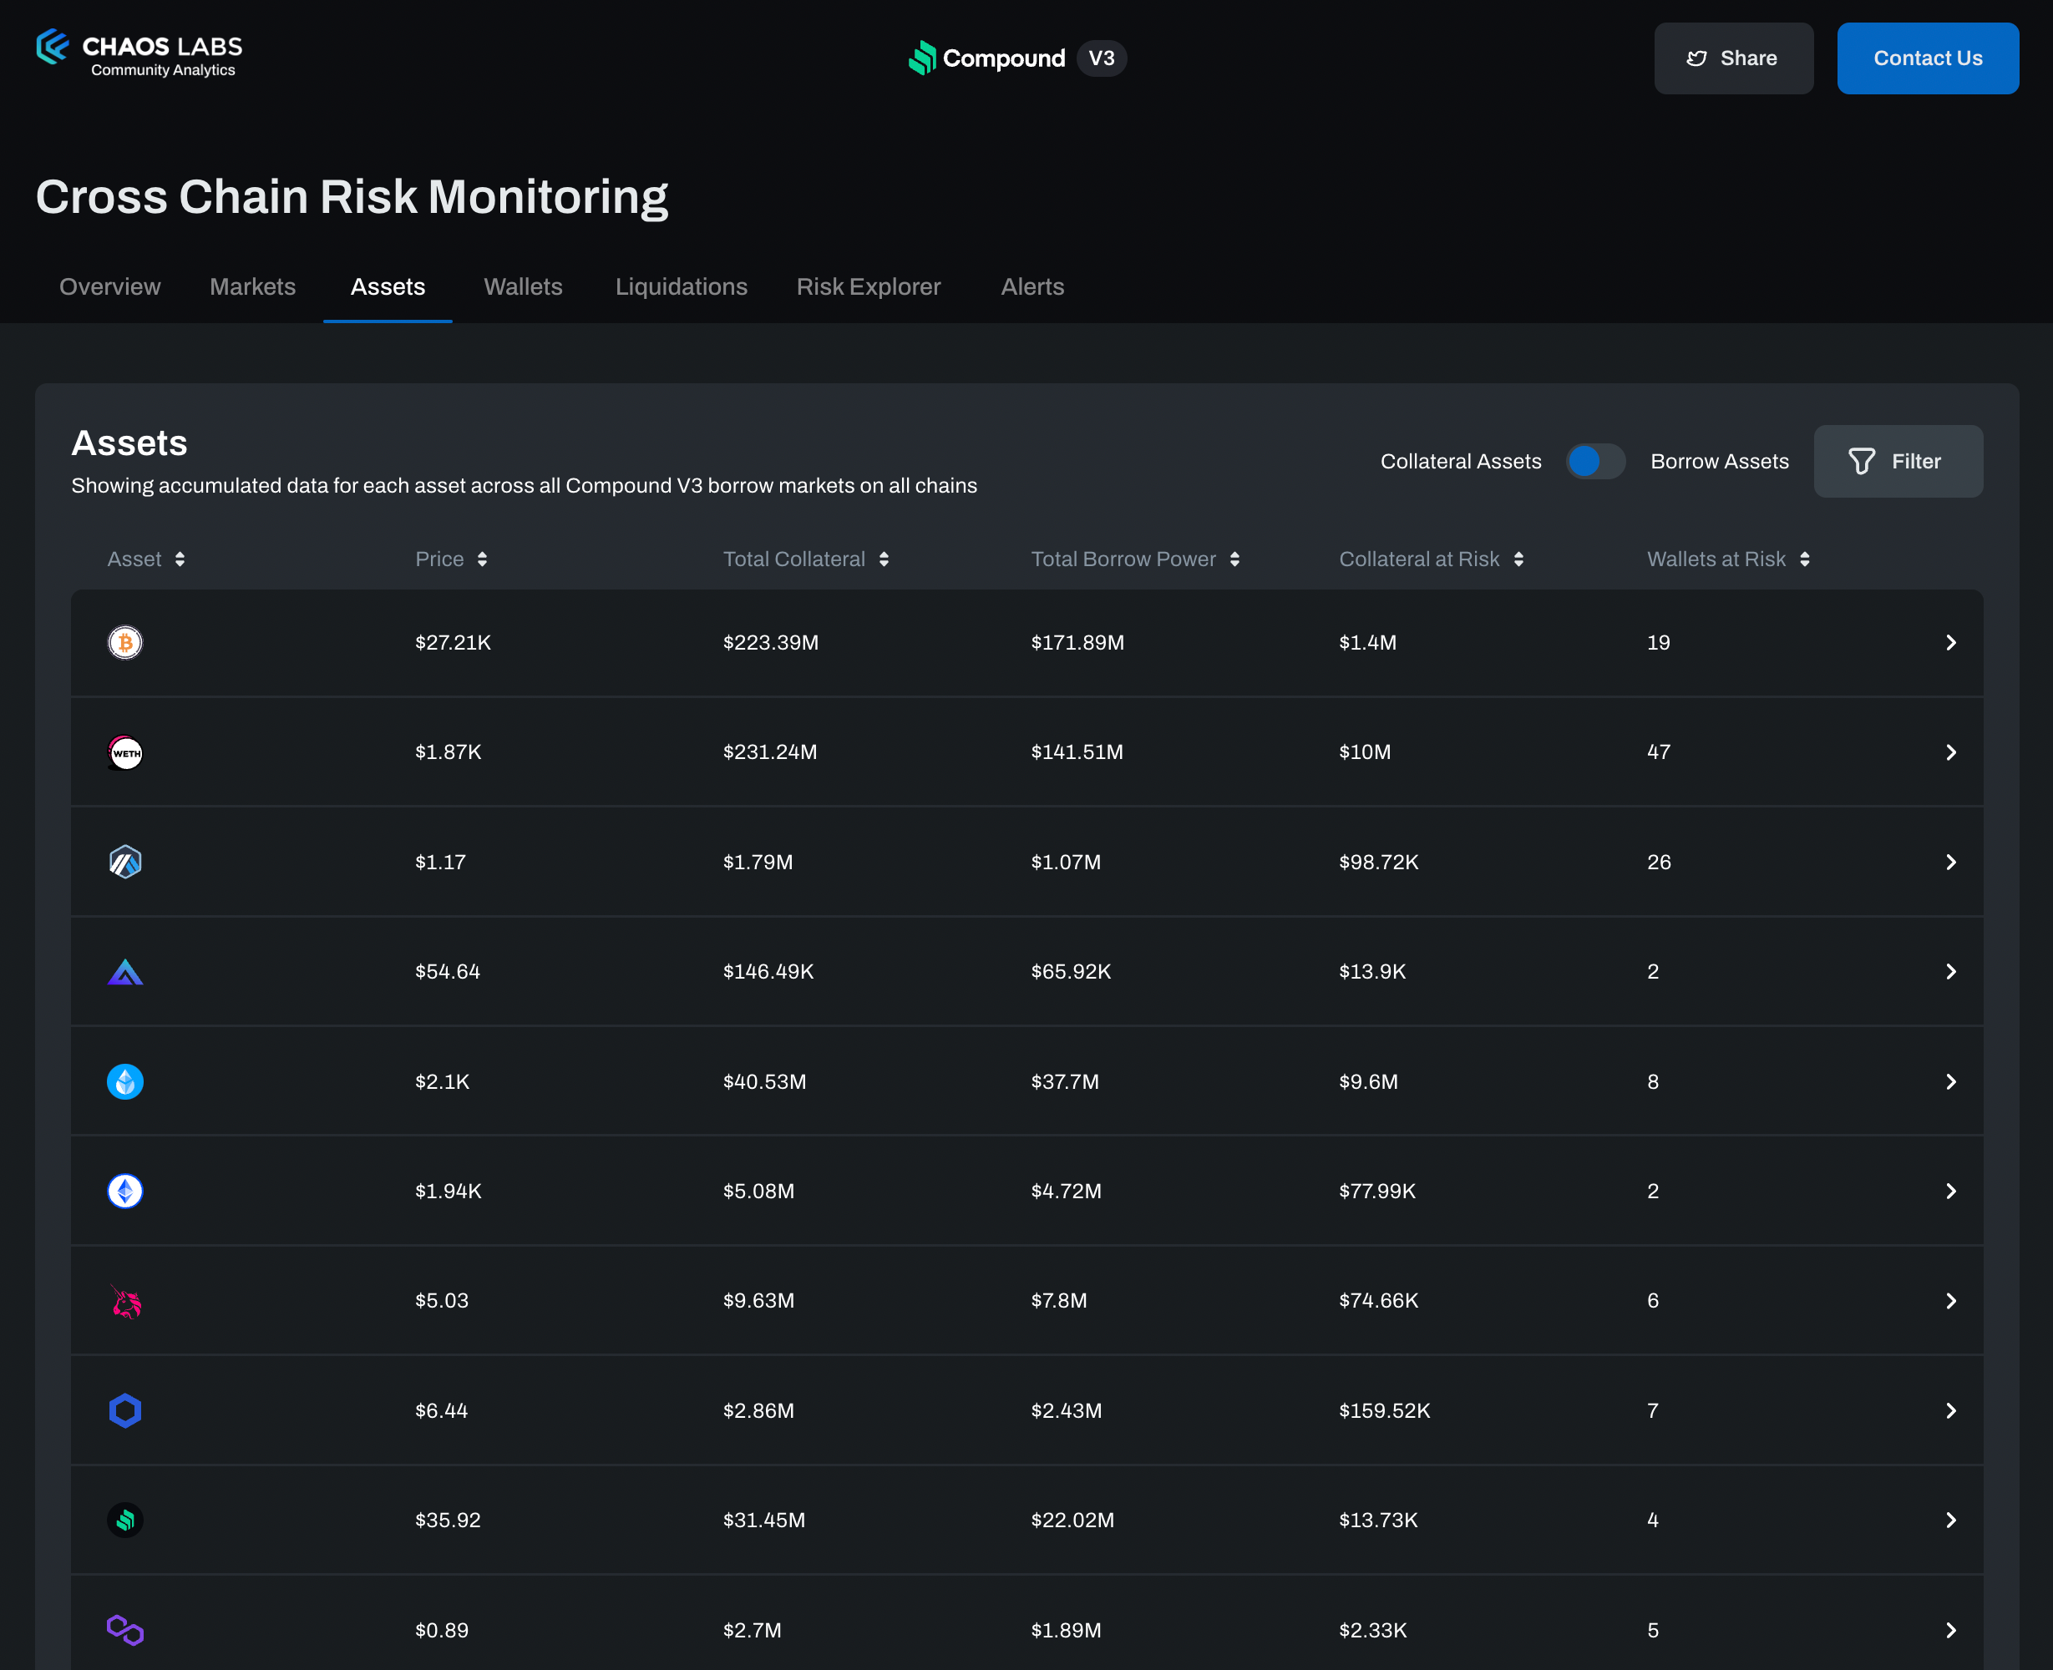Switch to the Liquidations tab
Screen dimensions: 2053x1670
(x=681, y=286)
